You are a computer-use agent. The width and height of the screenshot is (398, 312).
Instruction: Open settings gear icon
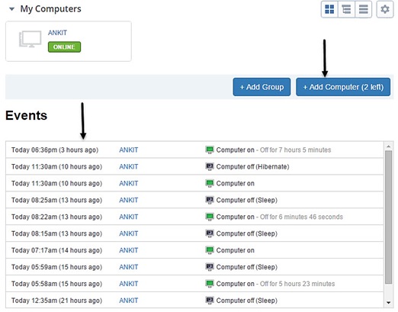(x=385, y=9)
